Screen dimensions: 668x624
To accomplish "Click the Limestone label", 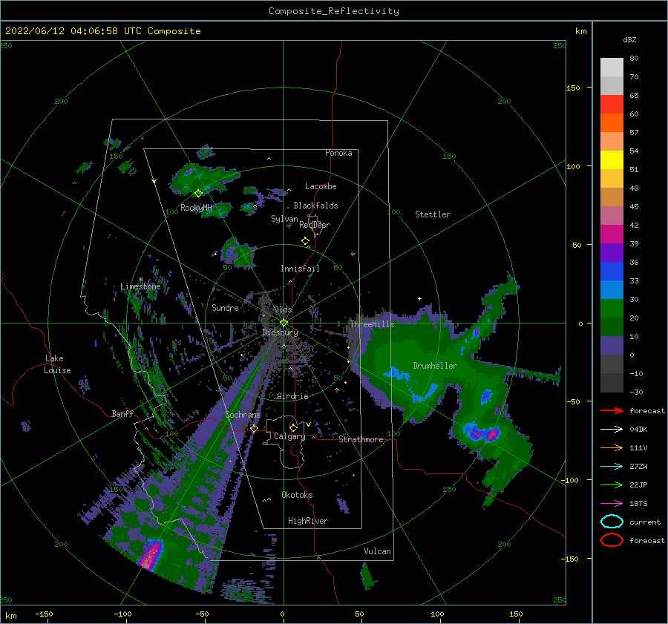I will [x=140, y=286].
